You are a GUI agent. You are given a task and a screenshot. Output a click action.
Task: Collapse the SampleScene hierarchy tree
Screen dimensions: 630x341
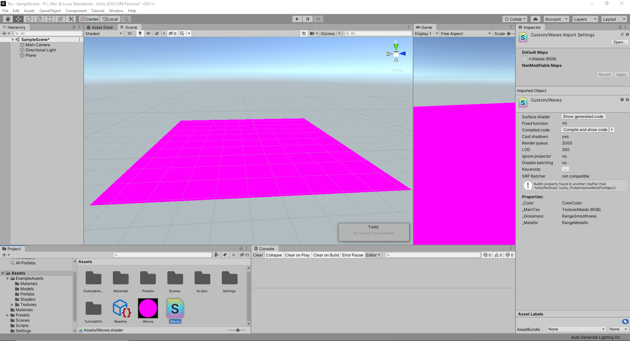click(x=12, y=40)
